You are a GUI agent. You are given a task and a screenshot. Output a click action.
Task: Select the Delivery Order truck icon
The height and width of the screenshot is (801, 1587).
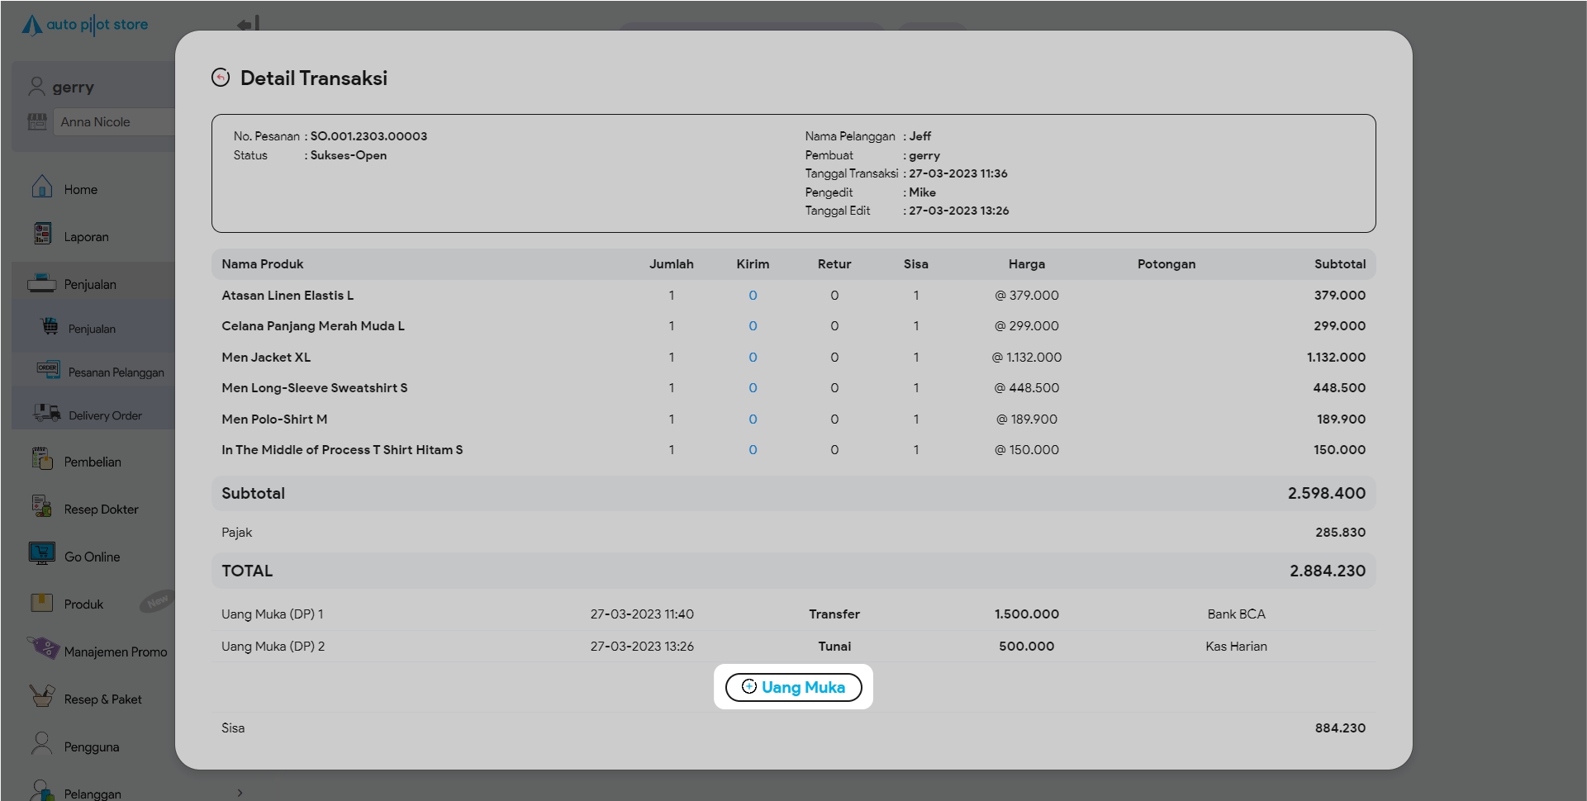click(x=46, y=413)
